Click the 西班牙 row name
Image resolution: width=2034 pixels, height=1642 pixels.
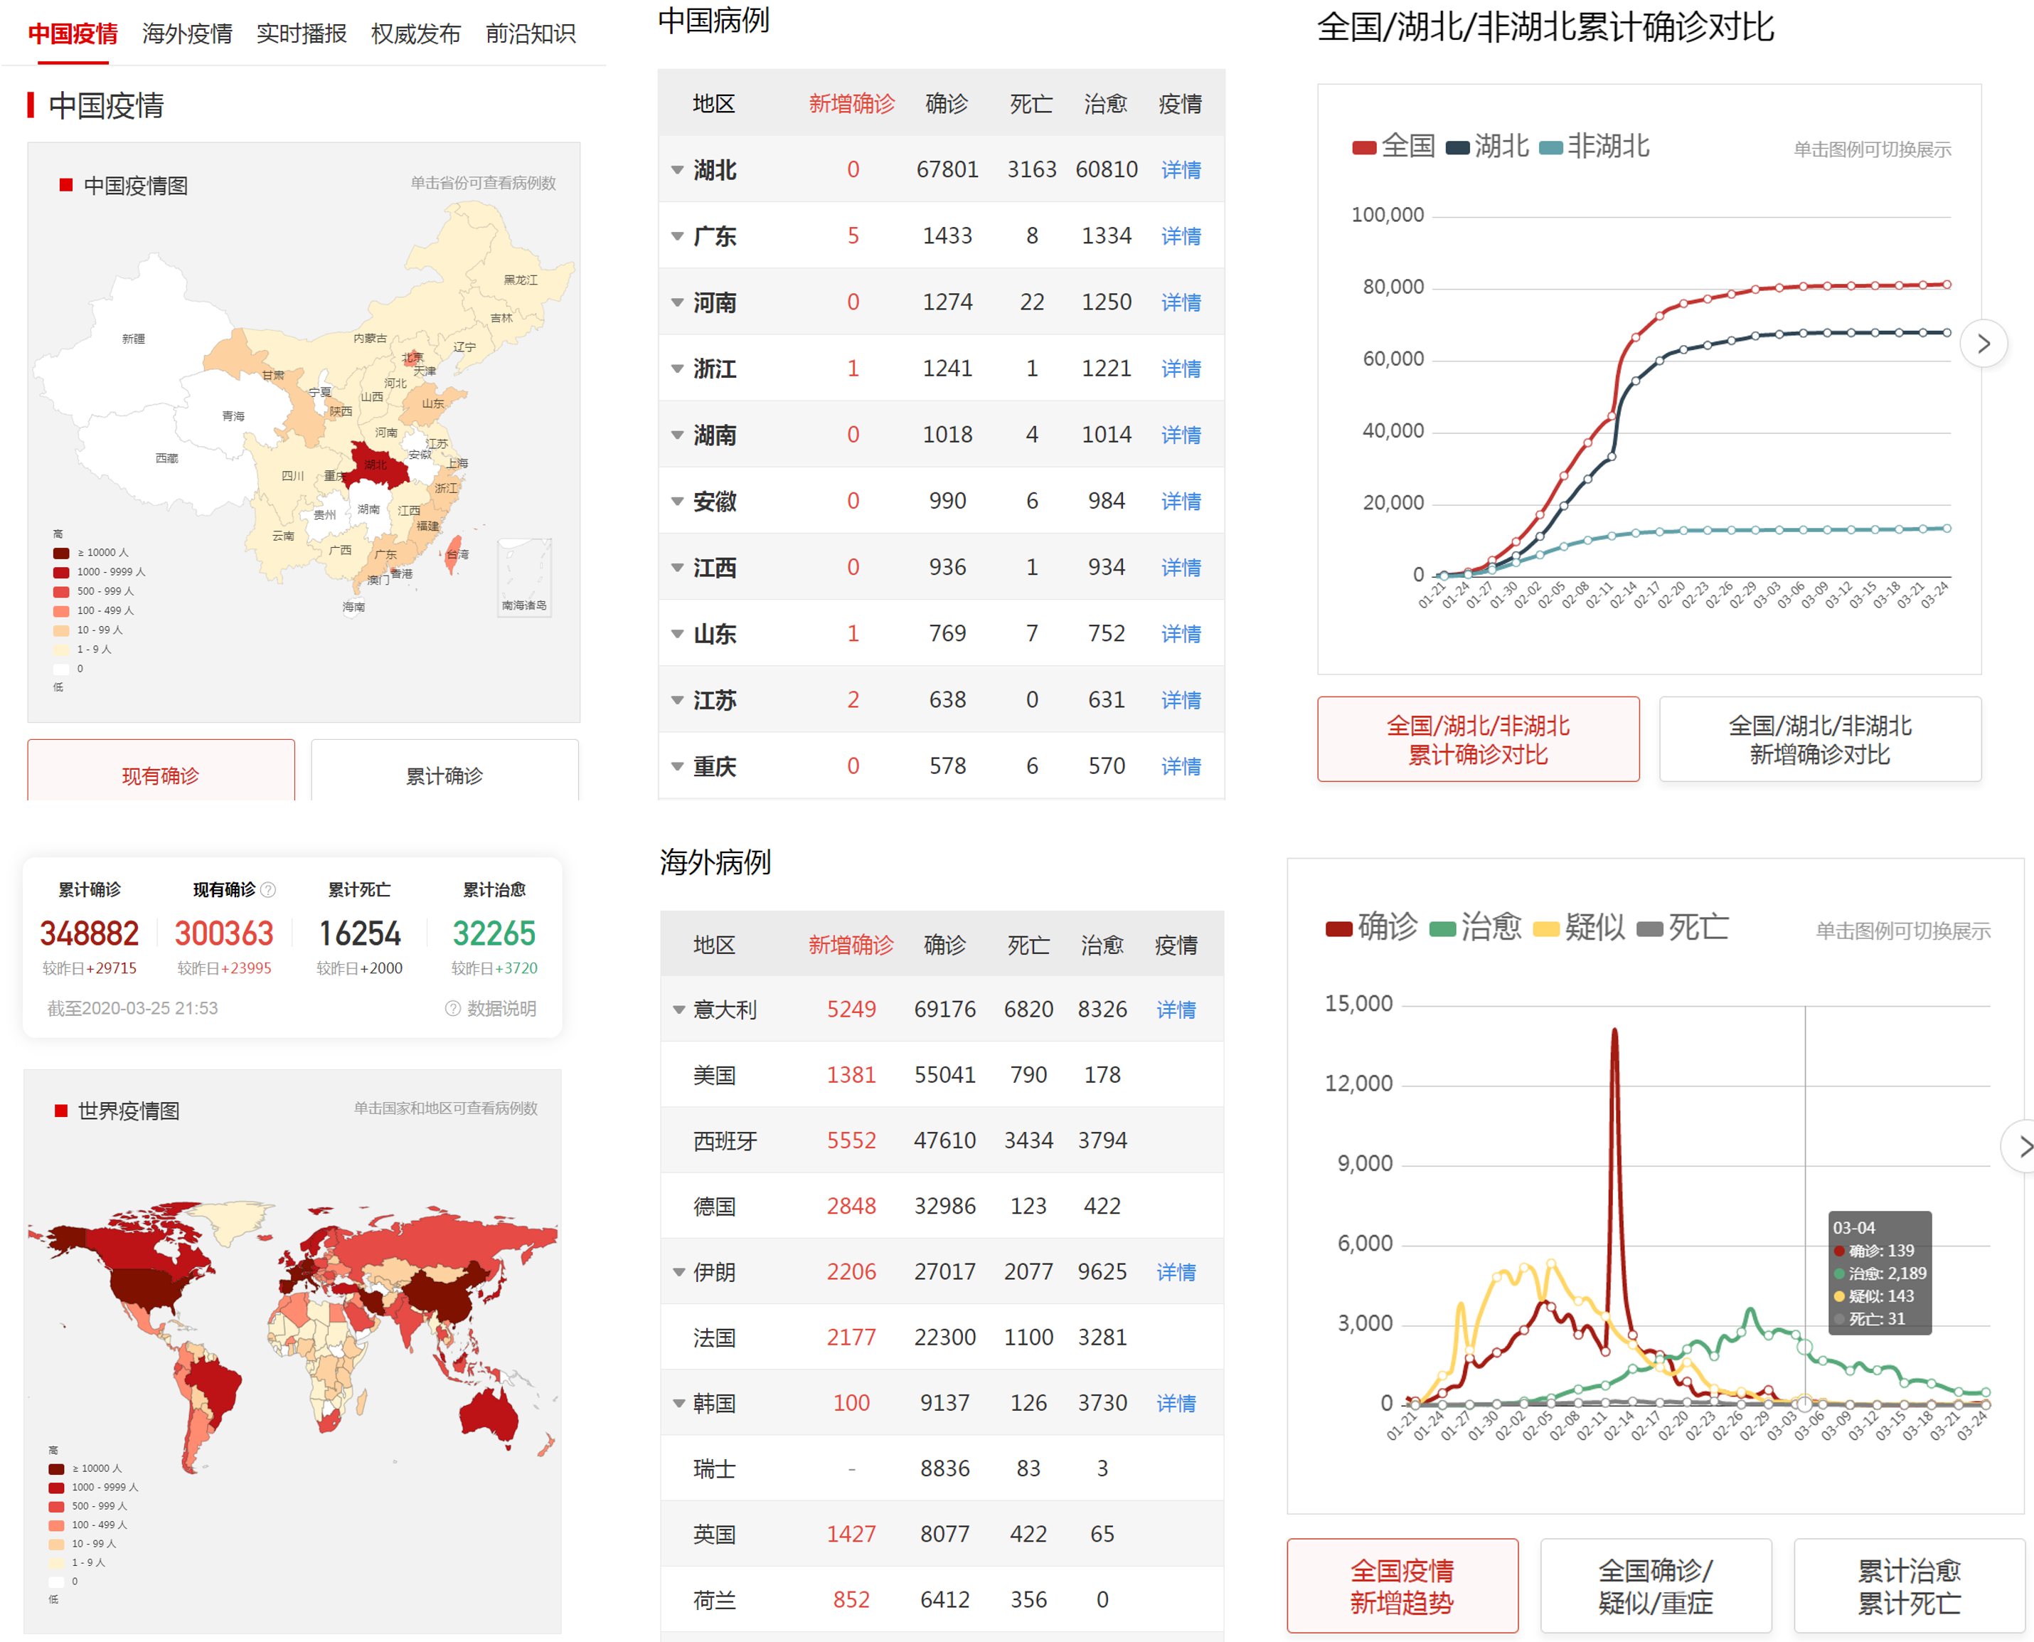(725, 1140)
